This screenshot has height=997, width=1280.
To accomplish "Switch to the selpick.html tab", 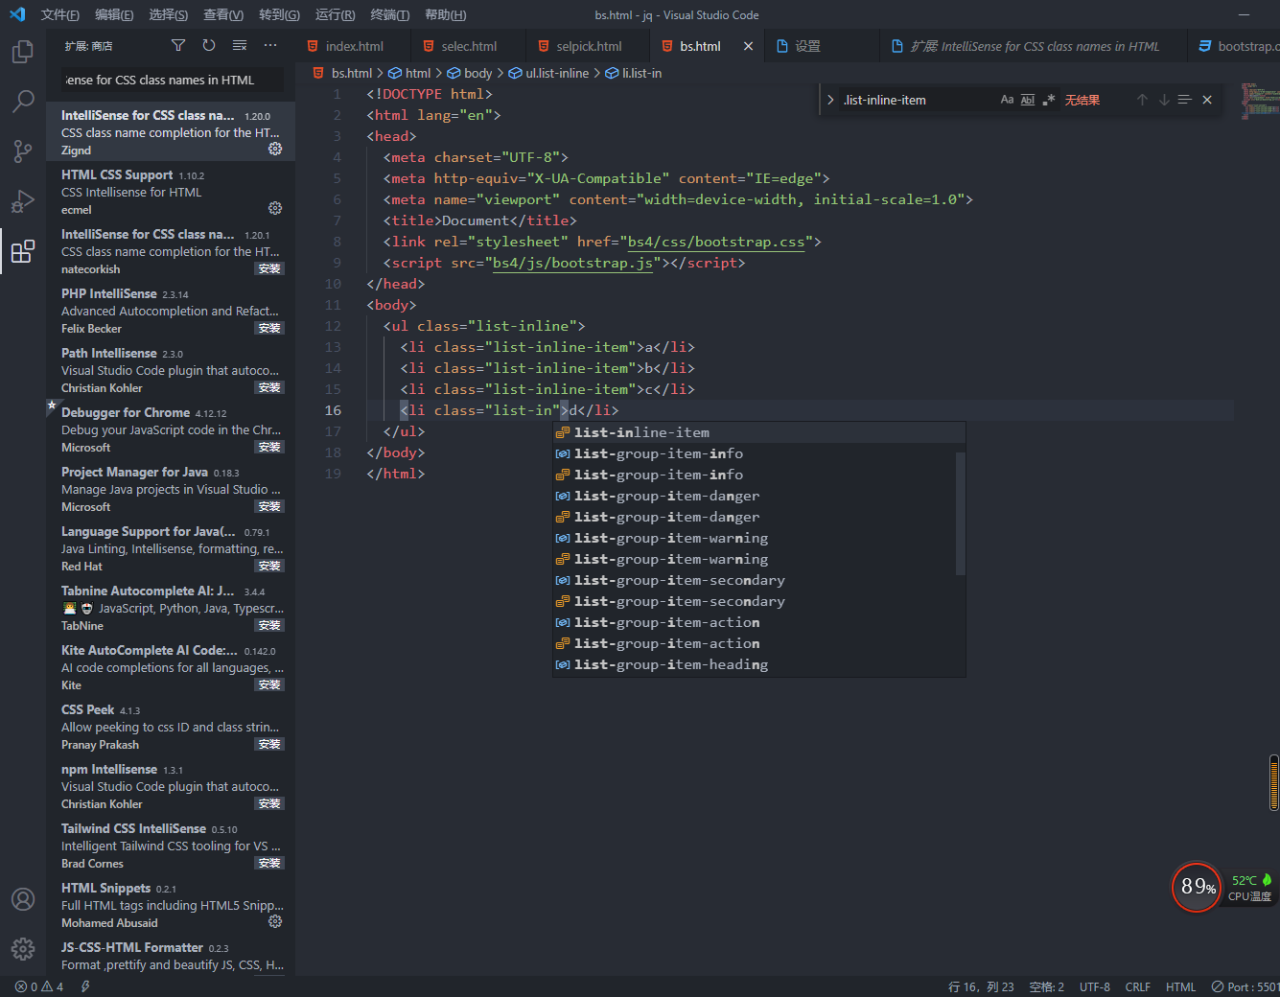I will (588, 46).
